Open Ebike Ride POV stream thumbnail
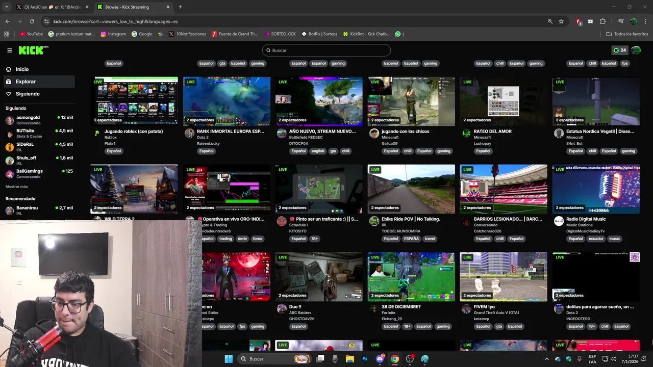 pos(411,189)
